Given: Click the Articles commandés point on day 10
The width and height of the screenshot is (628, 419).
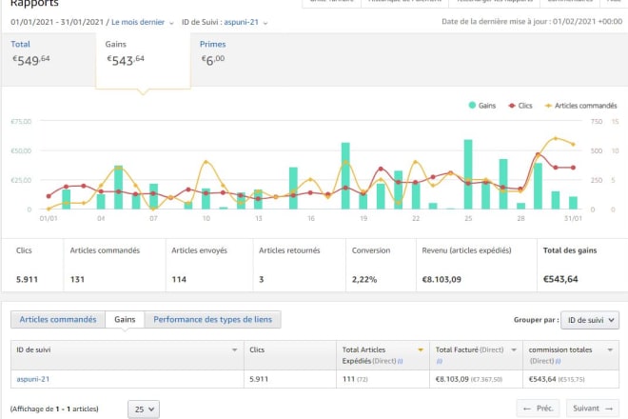Looking at the screenshot, I should 206,162.
